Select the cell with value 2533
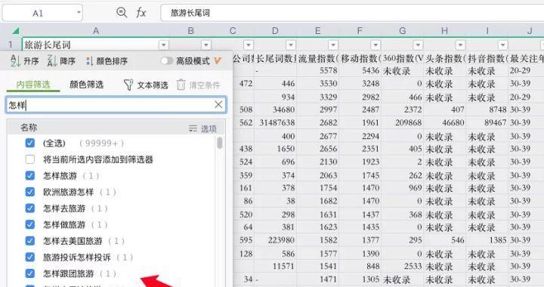Image resolution: width=544 pixels, height=287 pixels. click(x=403, y=267)
